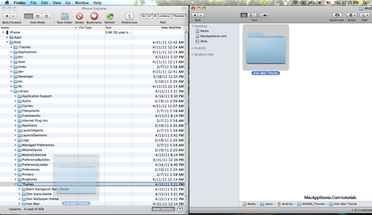
Task: Switch Finder window to list view
Action: click(x=251, y=15)
